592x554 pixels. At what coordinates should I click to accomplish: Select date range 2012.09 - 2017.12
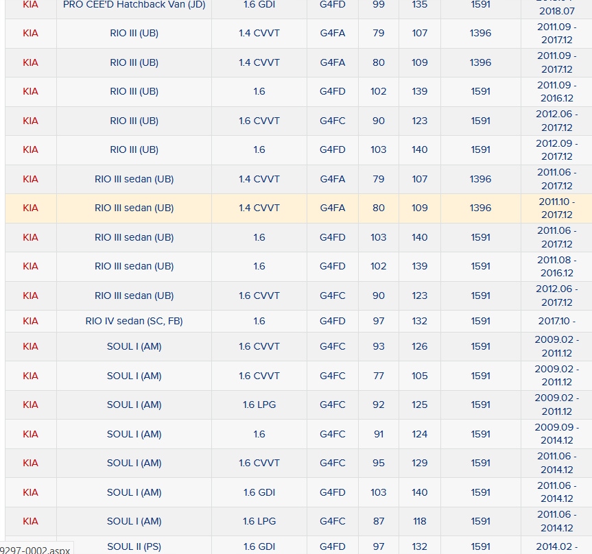[556, 150]
